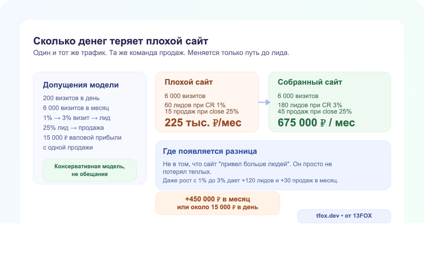Click the bullet dot in "tfox.dev • от 13FOX"
The height and width of the screenshot is (254, 424).
click(343, 216)
